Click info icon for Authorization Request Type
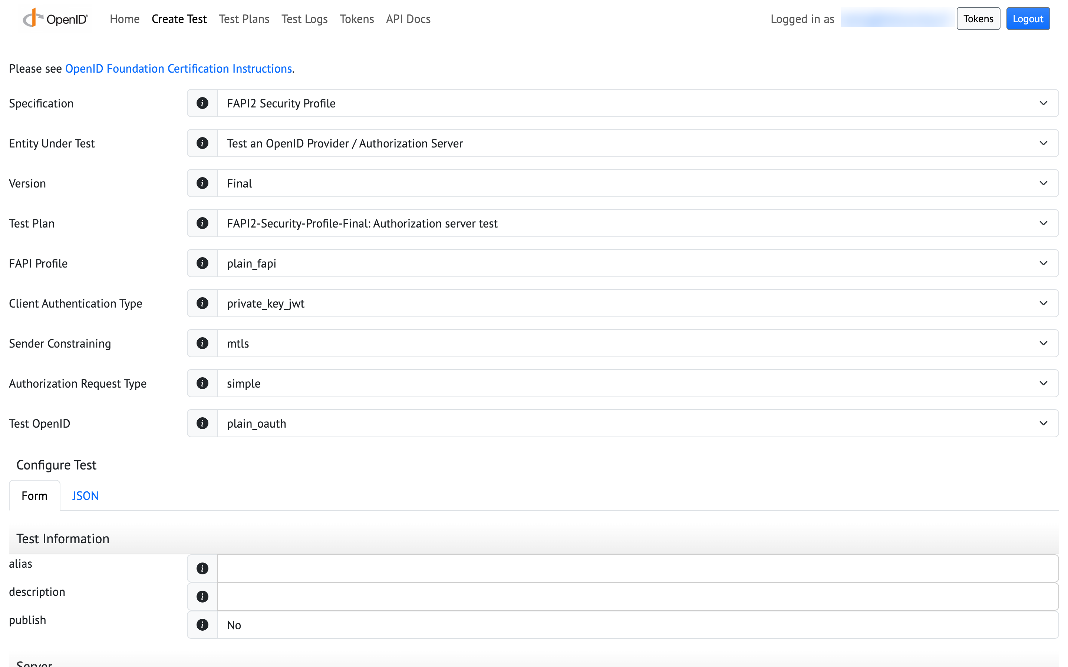 [202, 384]
